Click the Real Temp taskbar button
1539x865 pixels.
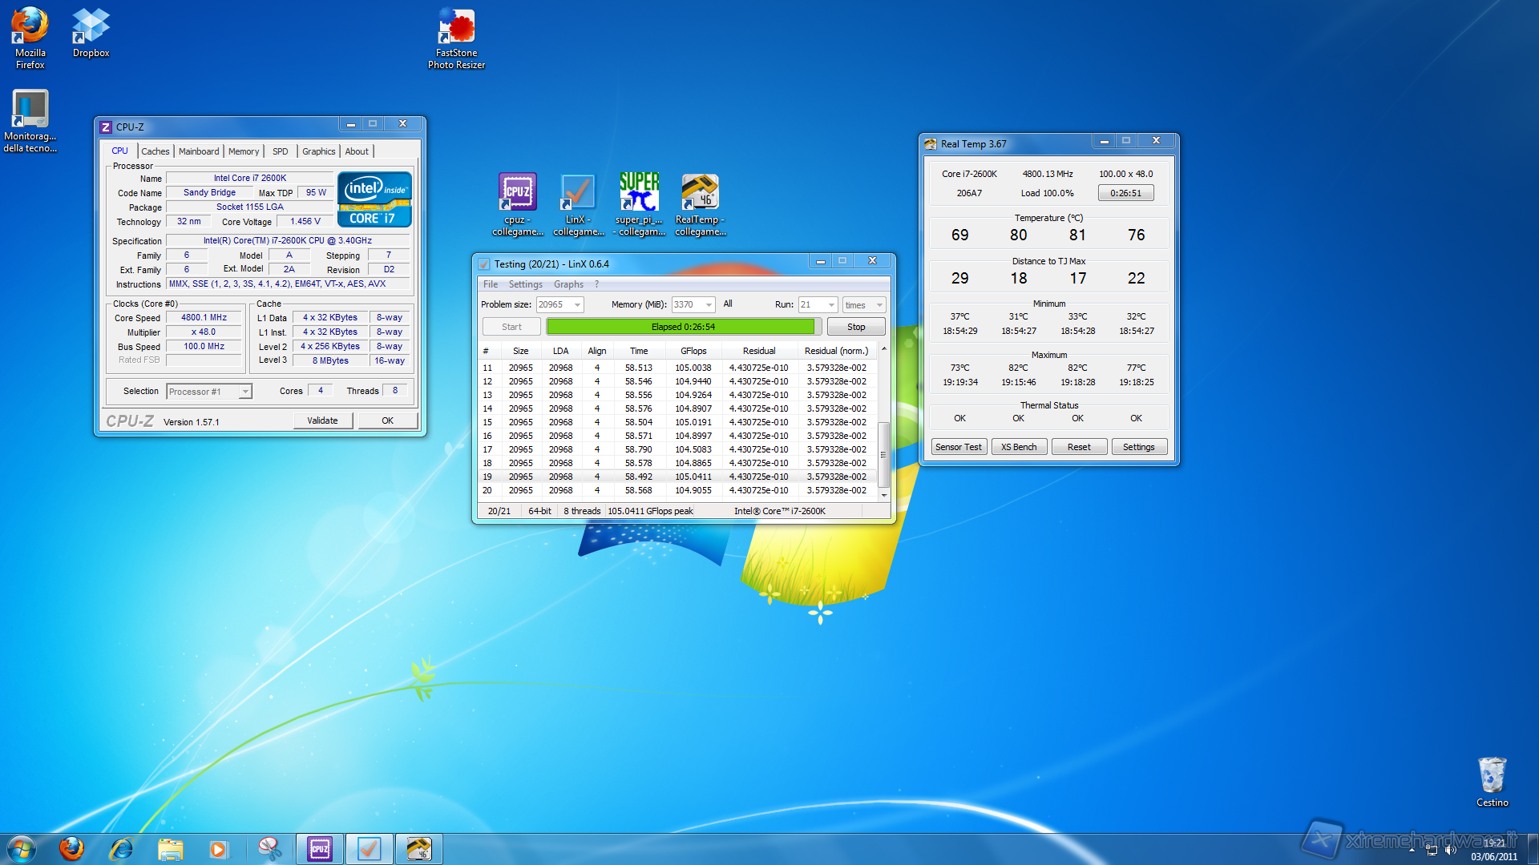tap(418, 849)
